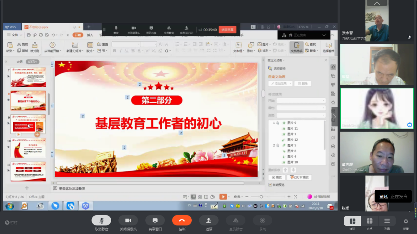Viewport: 417px width, 234px height.
Task: Click the undo arrow icon
Action: (53, 35)
